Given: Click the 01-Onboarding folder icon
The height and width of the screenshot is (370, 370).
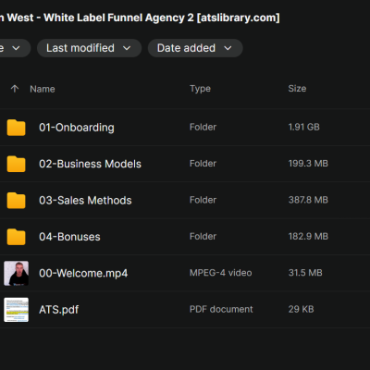Looking at the screenshot, I should coord(16,128).
